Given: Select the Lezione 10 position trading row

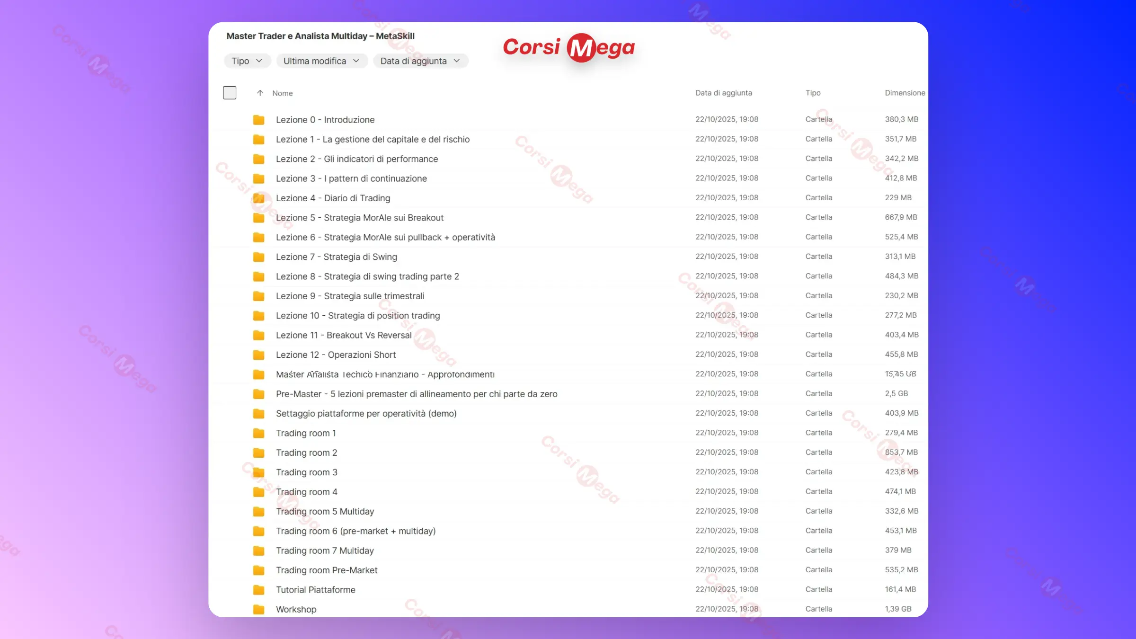Looking at the screenshot, I should pyautogui.click(x=358, y=316).
